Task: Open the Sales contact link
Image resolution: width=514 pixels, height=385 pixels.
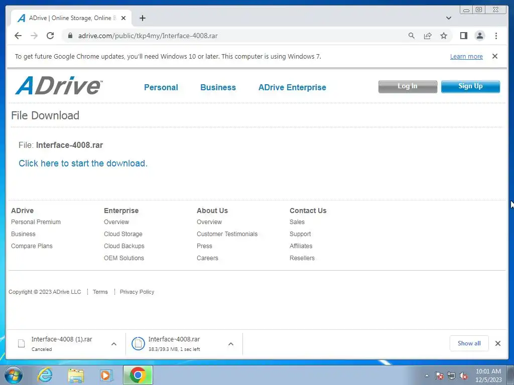Action: click(x=297, y=222)
